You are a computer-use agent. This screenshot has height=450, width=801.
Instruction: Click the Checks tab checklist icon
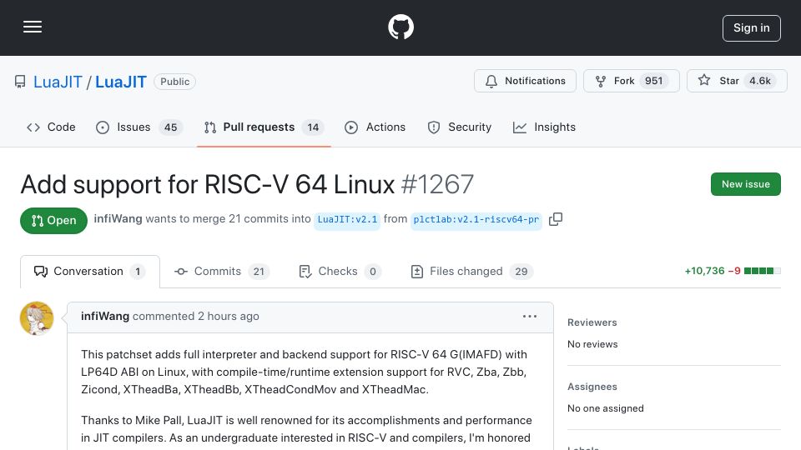pyautogui.click(x=305, y=272)
